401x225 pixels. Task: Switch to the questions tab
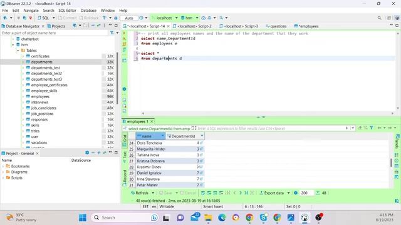click(x=276, y=26)
